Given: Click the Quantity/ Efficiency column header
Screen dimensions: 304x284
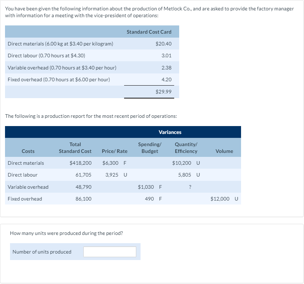Looking at the screenshot, I should 186,148.
